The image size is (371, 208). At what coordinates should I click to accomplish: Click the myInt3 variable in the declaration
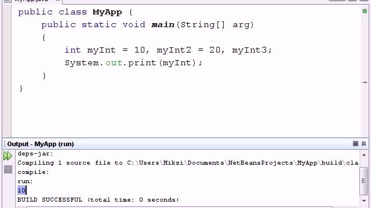249,50
